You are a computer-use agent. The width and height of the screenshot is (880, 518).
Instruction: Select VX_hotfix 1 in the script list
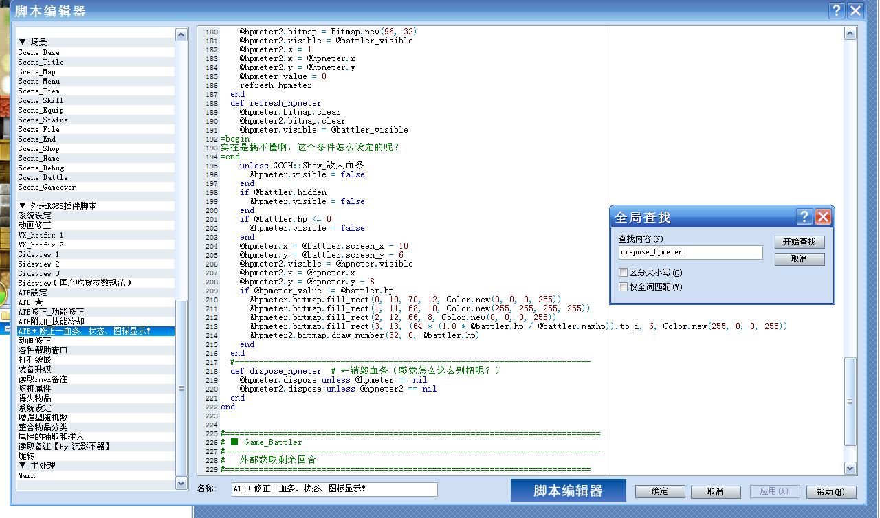(x=96, y=235)
